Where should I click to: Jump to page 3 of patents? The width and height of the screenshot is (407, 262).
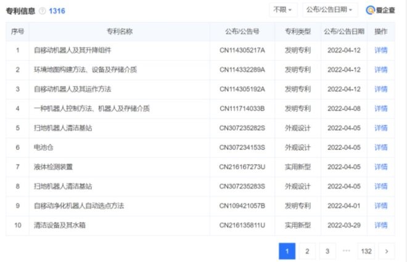(327, 251)
